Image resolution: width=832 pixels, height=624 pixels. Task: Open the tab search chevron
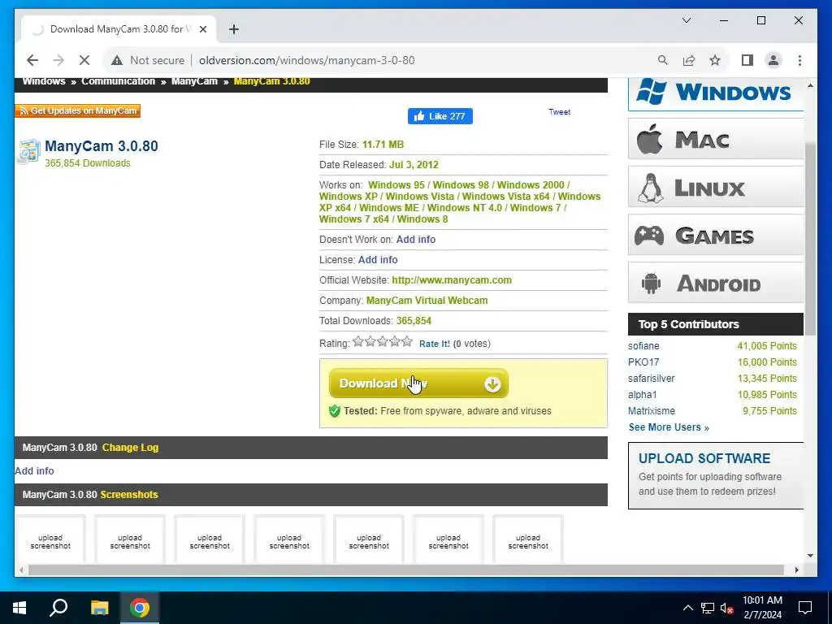click(x=687, y=20)
